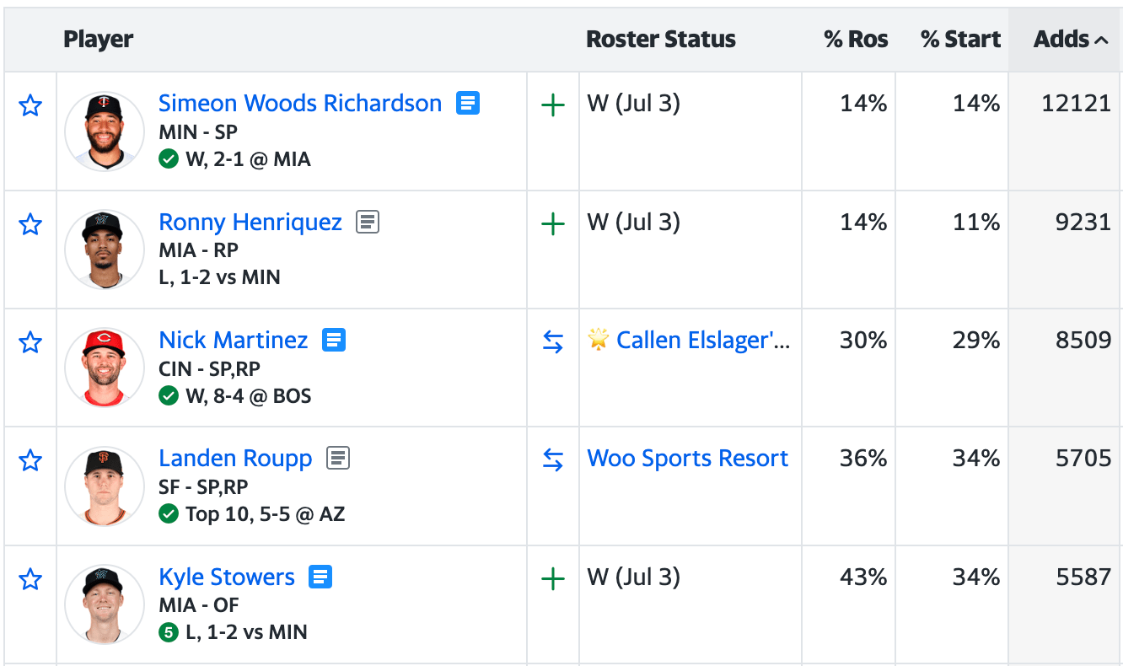Click trade arrows icon for Landen Roupp
This screenshot has height=666, width=1123.
tap(553, 460)
